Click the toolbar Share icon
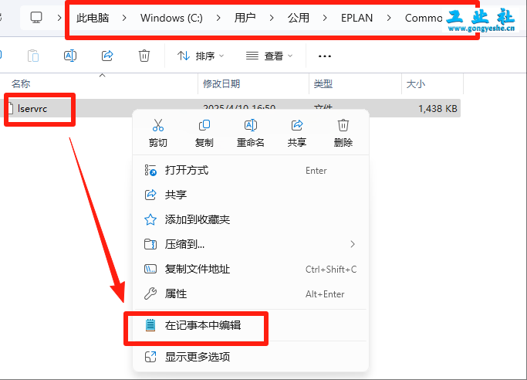Screen dimensions: 527x380 pos(107,56)
